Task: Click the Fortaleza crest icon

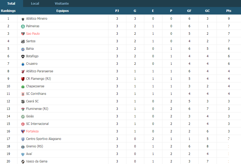Action: 23,132
